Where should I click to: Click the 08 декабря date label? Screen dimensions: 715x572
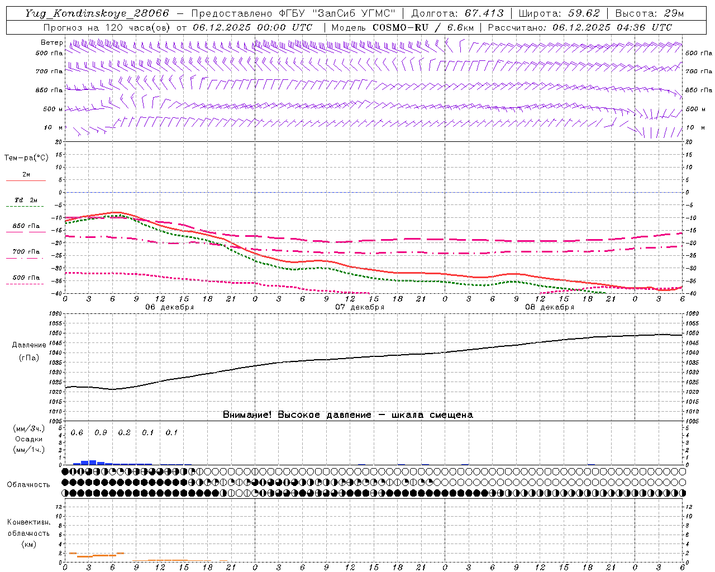pos(549,307)
